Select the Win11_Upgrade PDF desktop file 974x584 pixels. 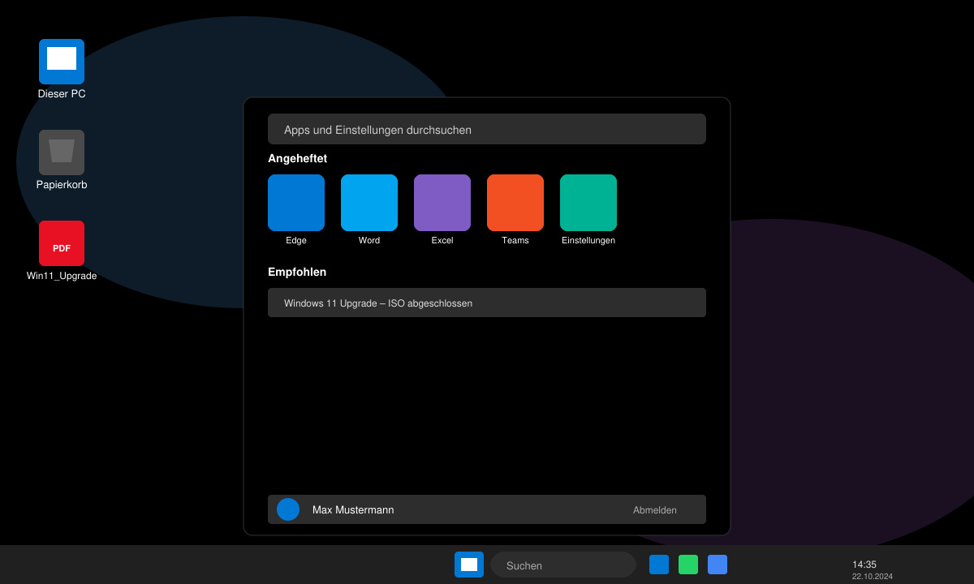point(62,243)
